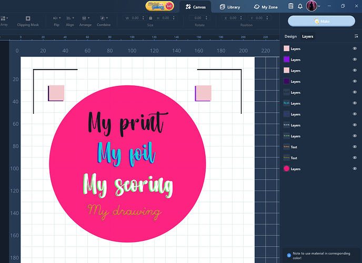The width and height of the screenshot is (362, 263).
Task: Click the Flip tool icon
Action: click(56, 18)
